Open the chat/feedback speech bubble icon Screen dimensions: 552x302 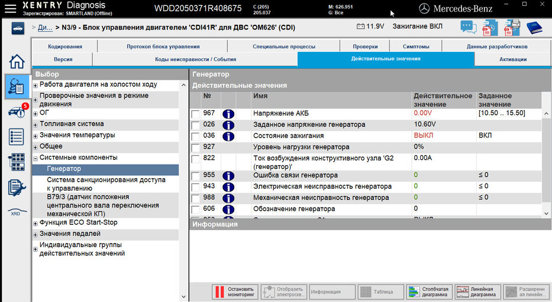point(468,27)
